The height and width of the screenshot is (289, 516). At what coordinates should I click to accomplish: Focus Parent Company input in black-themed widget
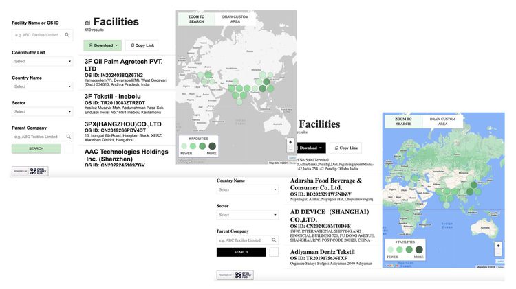tap(248, 240)
